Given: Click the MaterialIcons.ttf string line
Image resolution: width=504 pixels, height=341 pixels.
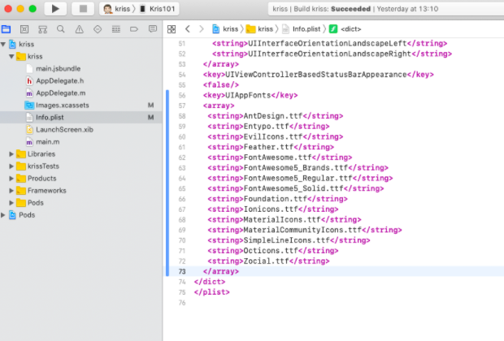Looking at the screenshot, I should 285,220.
